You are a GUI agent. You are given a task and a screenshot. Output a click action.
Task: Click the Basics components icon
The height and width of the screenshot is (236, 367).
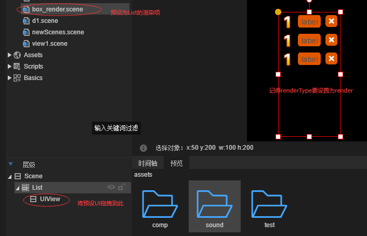tap(17, 78)
